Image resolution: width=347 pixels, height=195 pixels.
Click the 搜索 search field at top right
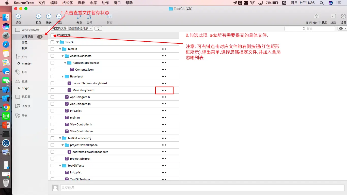(x=310, y=29)
